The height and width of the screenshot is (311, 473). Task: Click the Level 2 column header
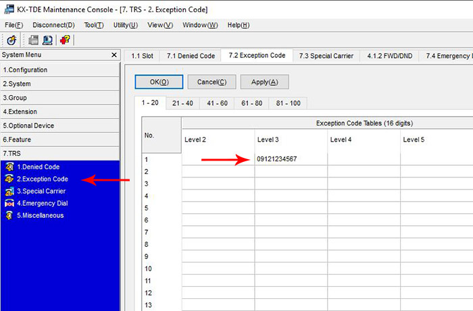[218, 140]
